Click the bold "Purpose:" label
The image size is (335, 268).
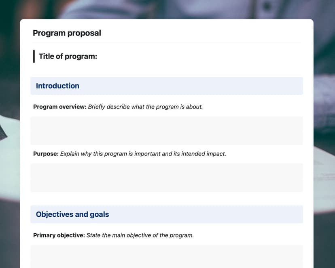coord(46,154)
